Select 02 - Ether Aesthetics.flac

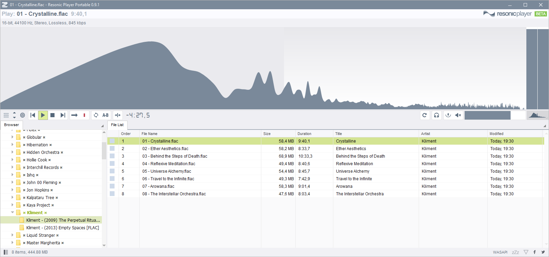(x=165, y=149)
